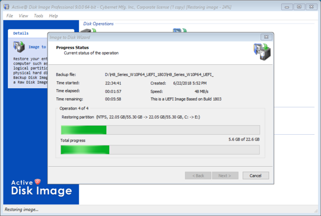
Task: Open the File menu
Action: tap(10, 16)
